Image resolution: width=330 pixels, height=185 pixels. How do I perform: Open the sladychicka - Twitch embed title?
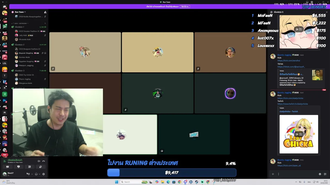point(289,112)
